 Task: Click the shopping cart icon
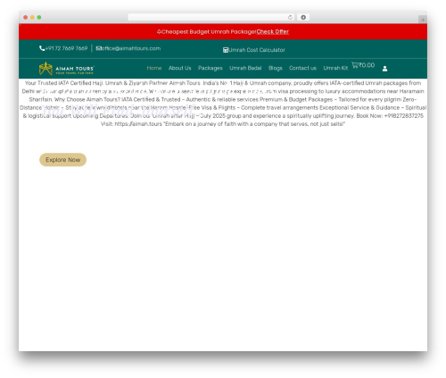355,65
